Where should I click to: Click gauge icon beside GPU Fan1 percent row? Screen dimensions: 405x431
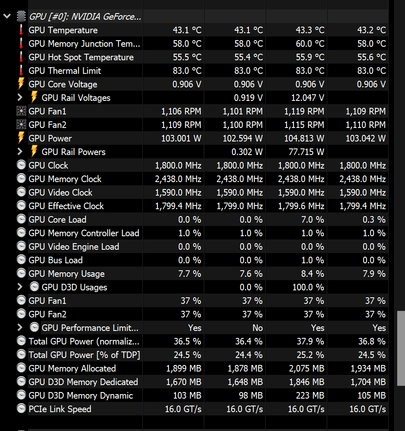(x=21, y=301)
